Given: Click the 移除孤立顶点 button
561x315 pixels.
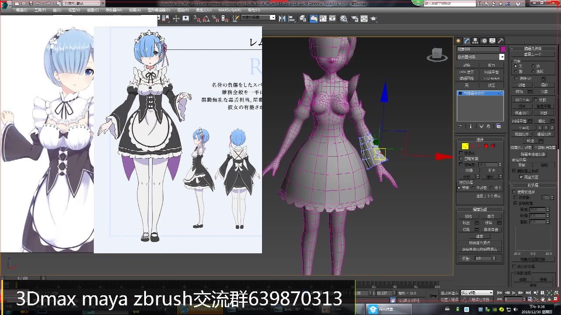Looking at the screenshot, I should pos(479,242).
